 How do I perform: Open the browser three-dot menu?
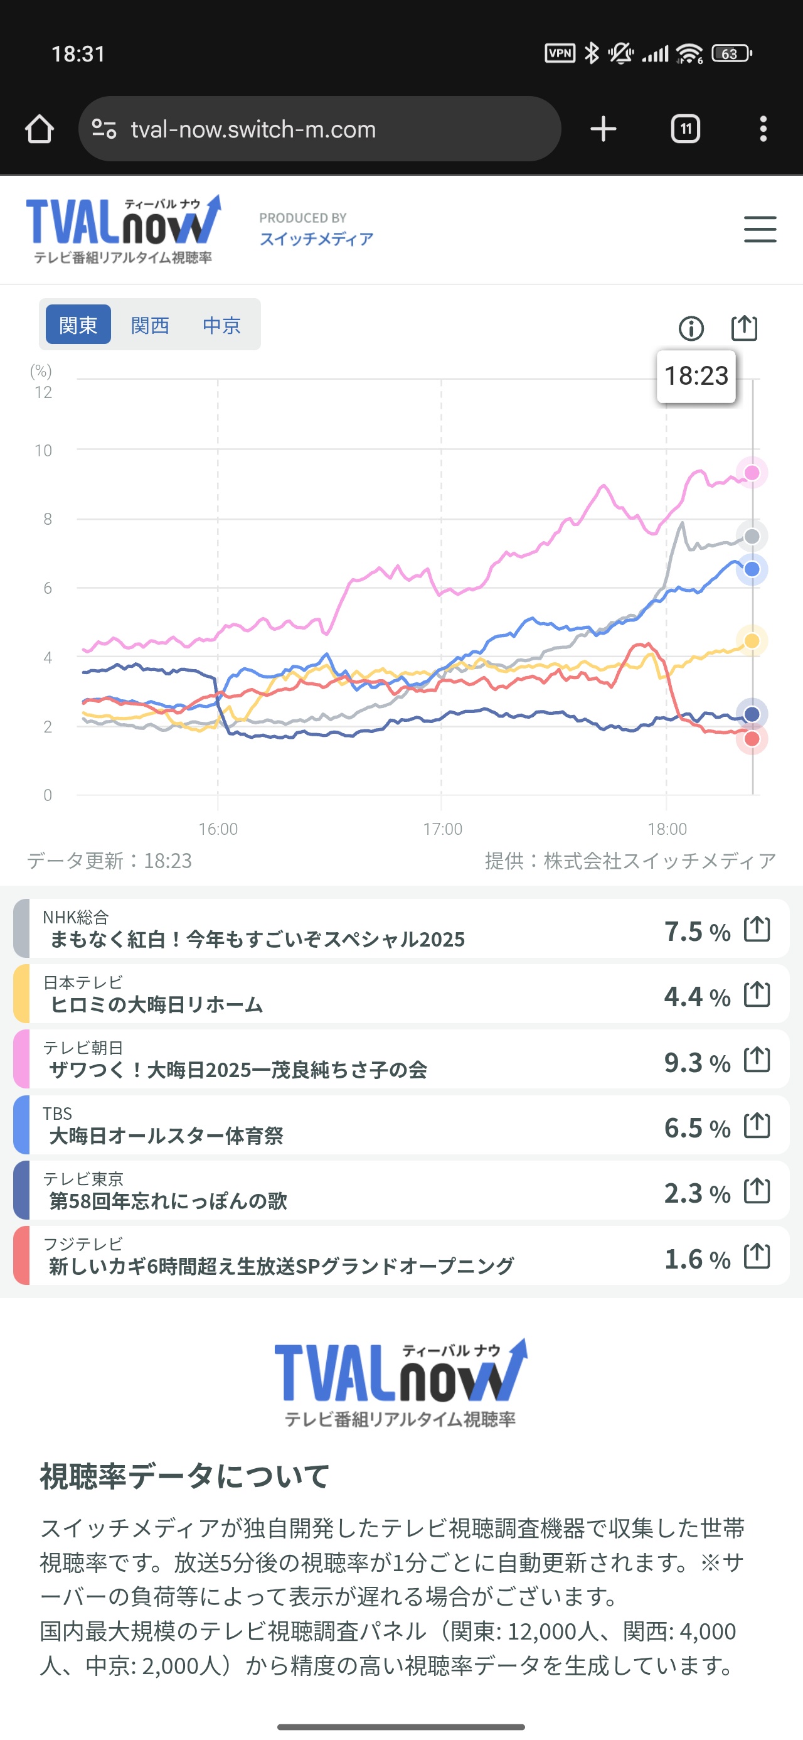pos(763,129)
